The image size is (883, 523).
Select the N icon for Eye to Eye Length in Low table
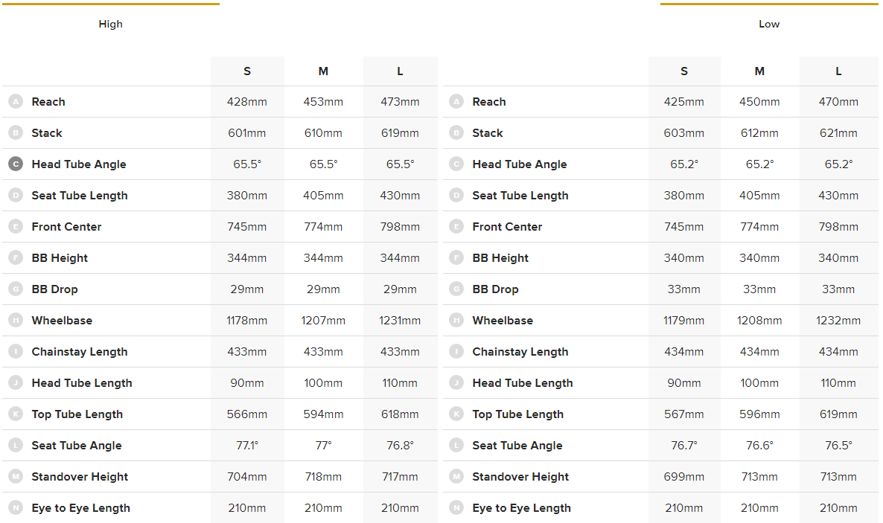coord(456,508)
